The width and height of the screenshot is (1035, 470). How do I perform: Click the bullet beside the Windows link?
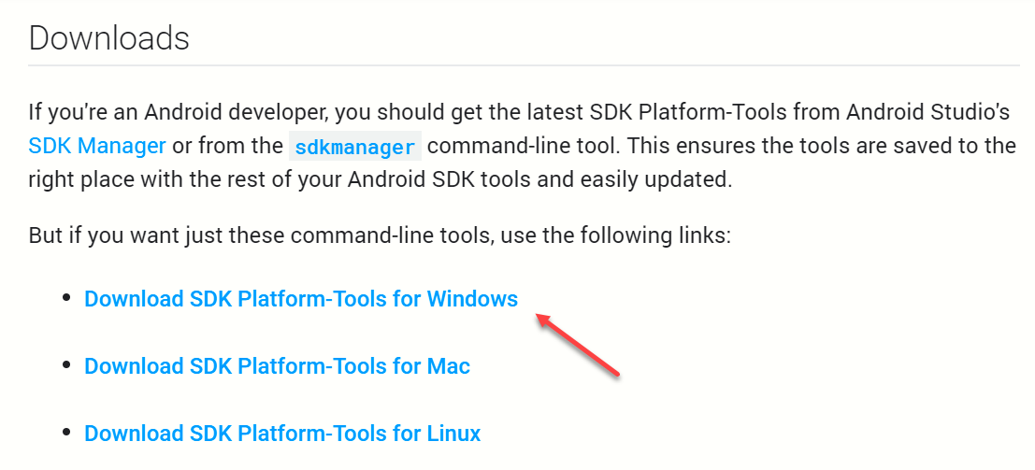point(66,298)
